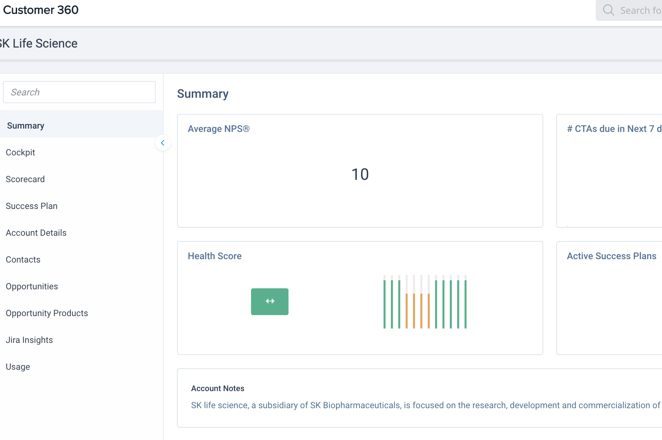Click the Summary page heading
The height and width of the screenshot is (440, 662).
coord(203,94)
